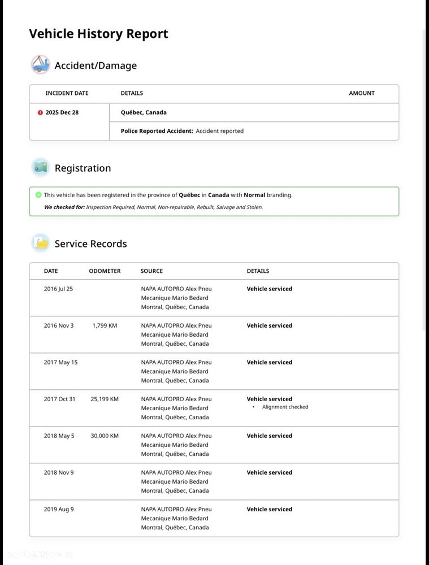Click the INCIDENT DATE column header
The image size is (429, 565).
(x=67, y=93)
